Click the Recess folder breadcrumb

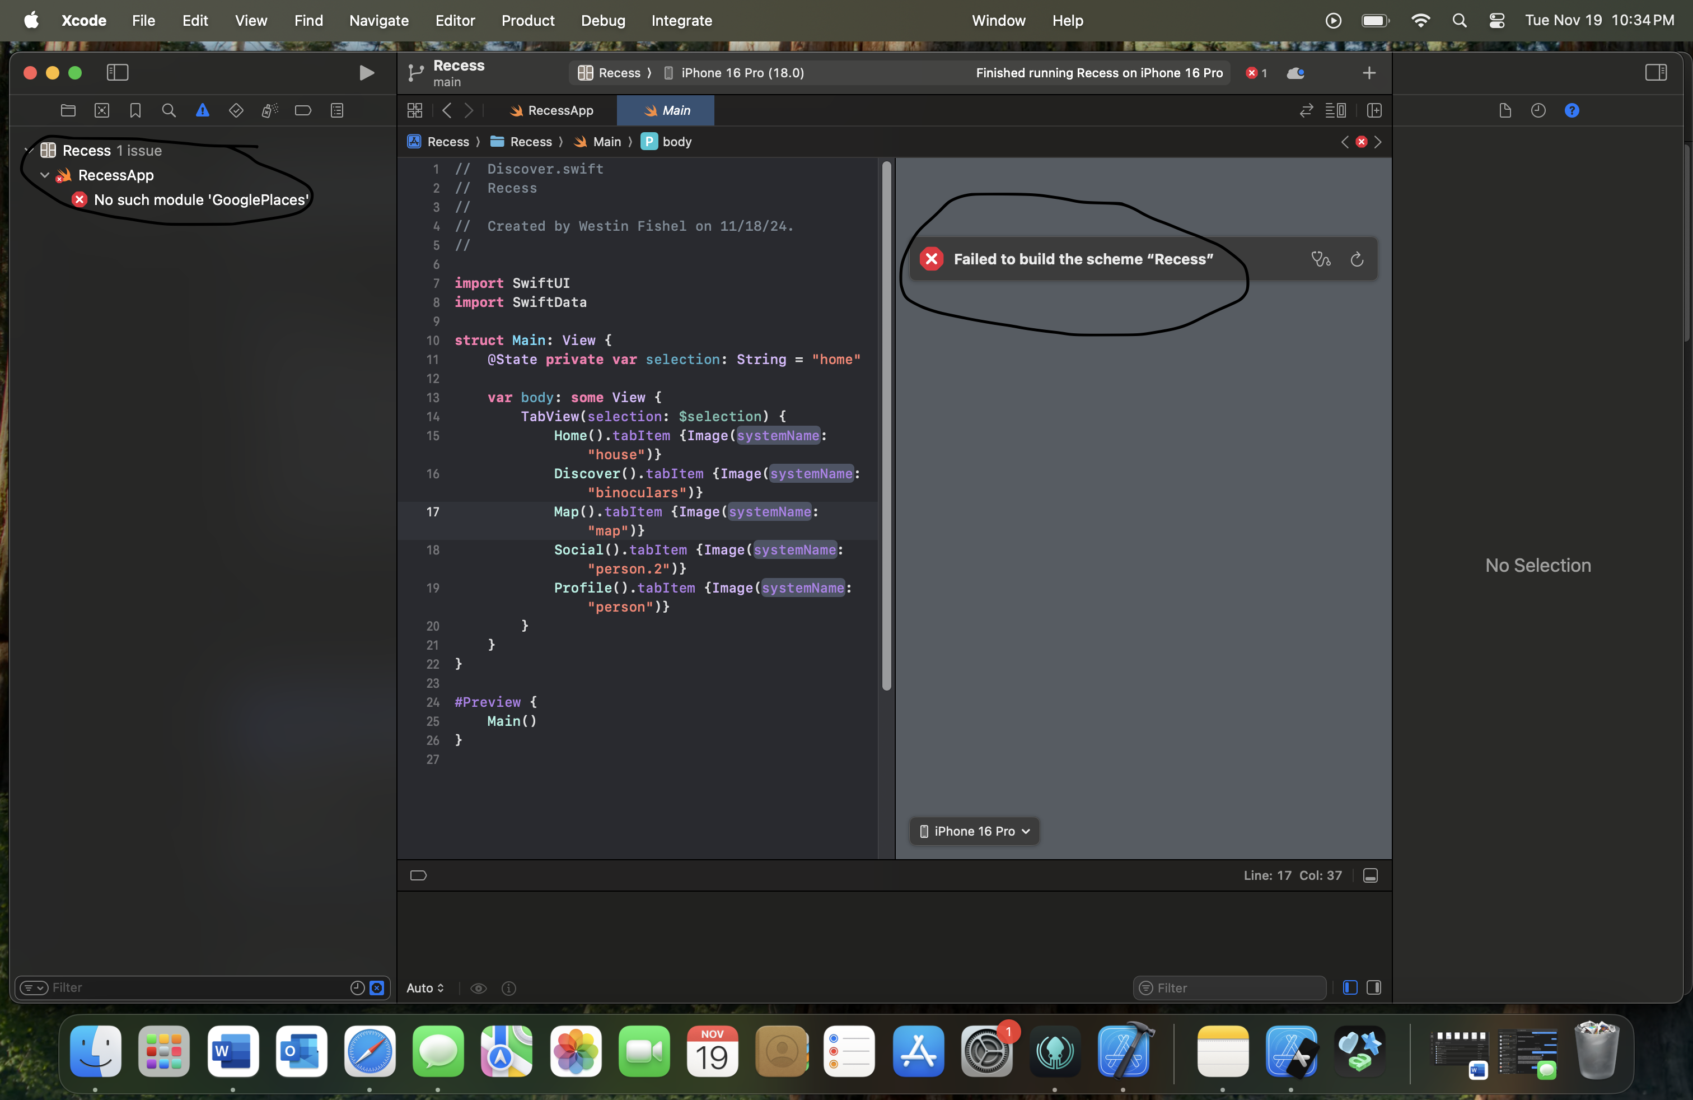(521, 142)
